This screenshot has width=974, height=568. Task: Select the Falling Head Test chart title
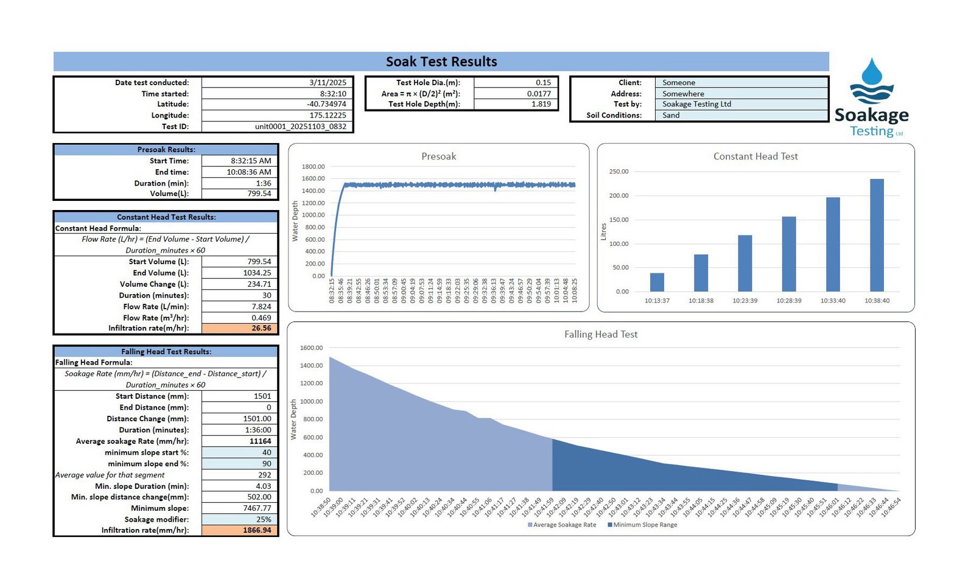[x=601, y=334]
